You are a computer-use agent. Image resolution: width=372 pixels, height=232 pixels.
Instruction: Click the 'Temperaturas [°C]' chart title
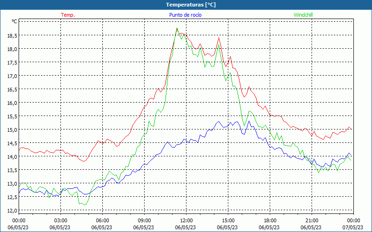coord(191,5)
